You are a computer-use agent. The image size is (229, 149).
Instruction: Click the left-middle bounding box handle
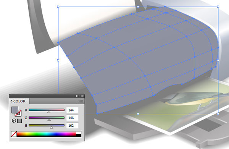[x=58, y=60]
